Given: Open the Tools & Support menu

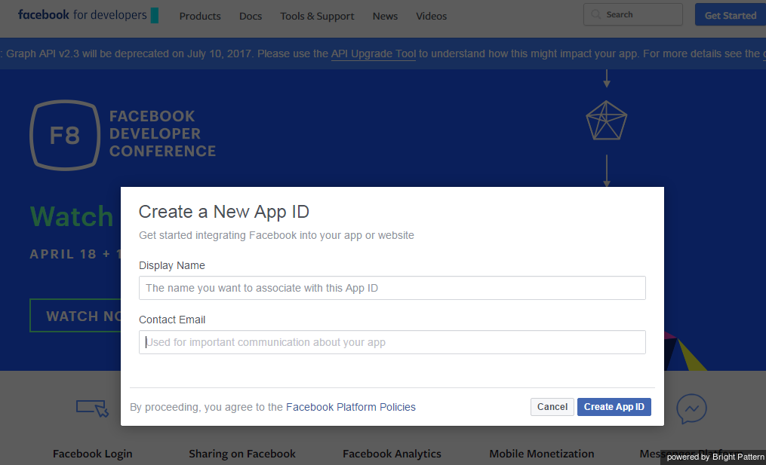Looking at the screenshot, I should 317,16.
